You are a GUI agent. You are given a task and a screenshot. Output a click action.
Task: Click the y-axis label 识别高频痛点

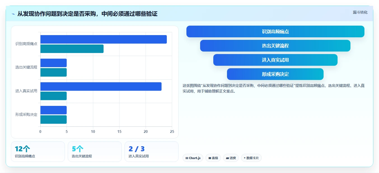click(26, 44)
